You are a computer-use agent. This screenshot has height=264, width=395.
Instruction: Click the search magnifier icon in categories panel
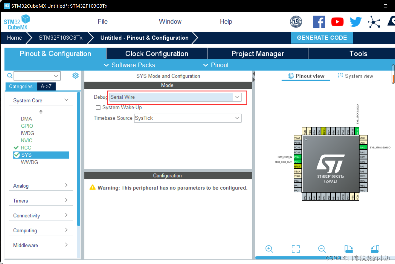[10, 76]
